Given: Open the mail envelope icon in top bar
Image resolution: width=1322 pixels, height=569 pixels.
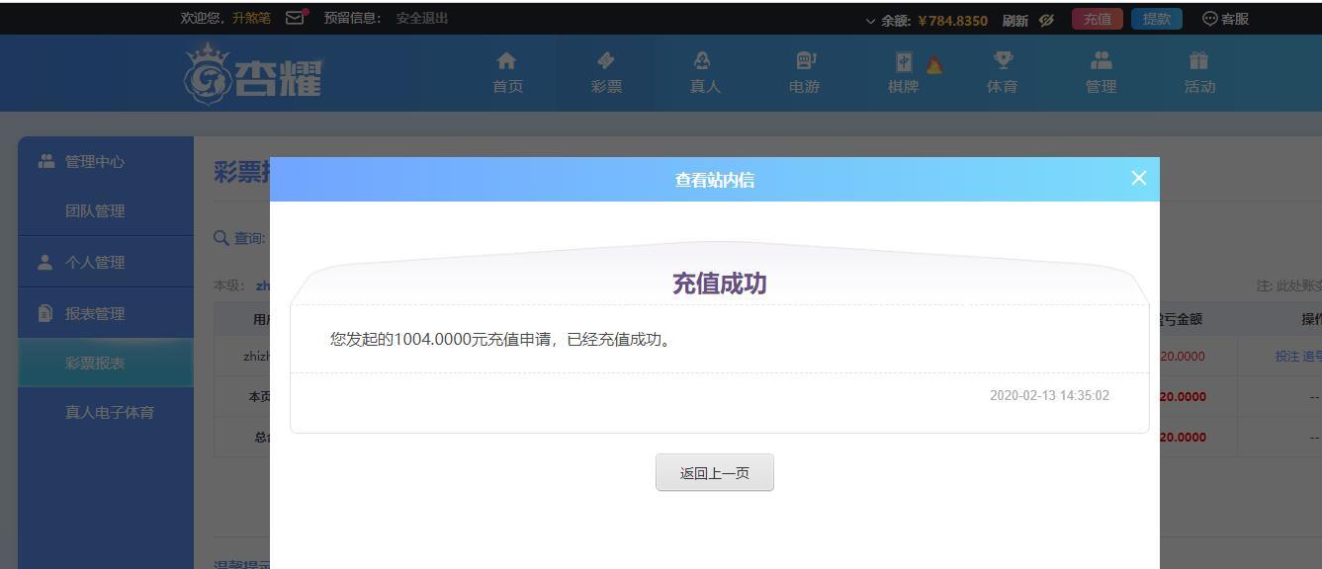Looking at the screenshot, I should [296, 17].
